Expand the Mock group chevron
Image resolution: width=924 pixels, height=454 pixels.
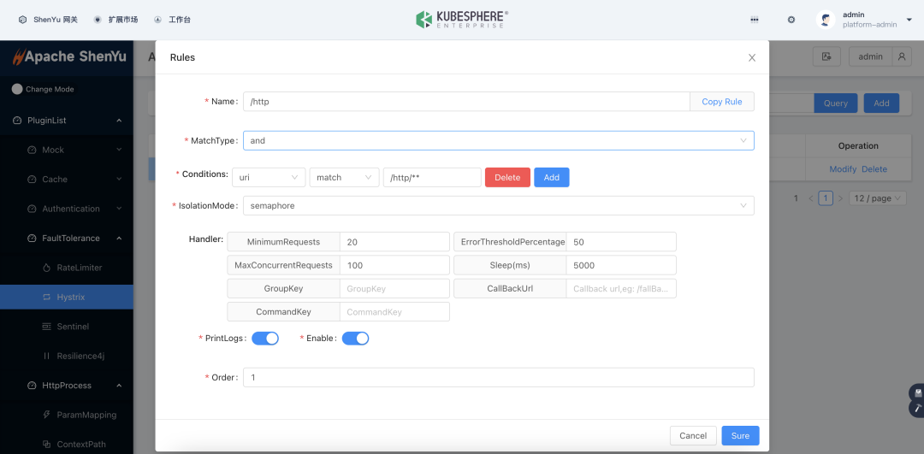(x=119, y=150)
